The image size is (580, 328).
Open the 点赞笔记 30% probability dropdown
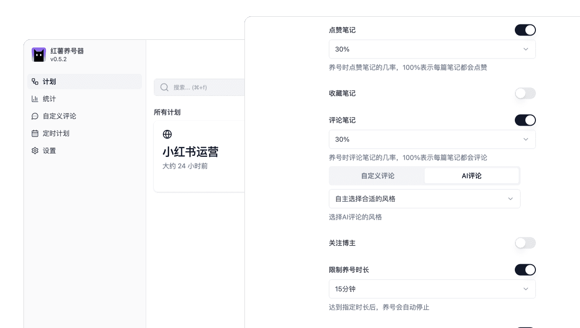pos(432,49)
